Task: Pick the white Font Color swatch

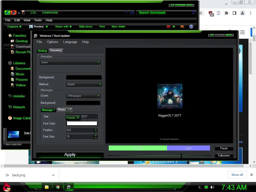Action: pos(82,123)
